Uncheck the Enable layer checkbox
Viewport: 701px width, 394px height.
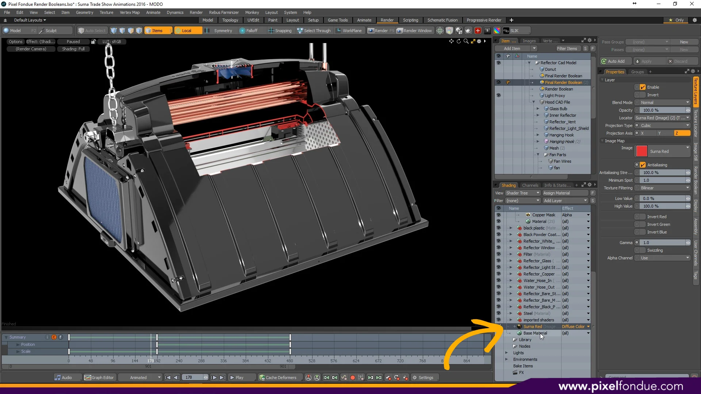[x=643, y=87]
